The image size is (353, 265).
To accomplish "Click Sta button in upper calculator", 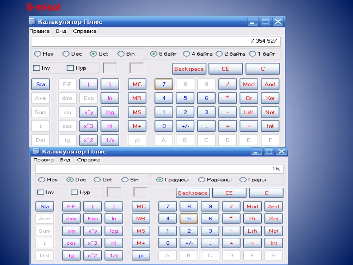I will coord(41,84).
